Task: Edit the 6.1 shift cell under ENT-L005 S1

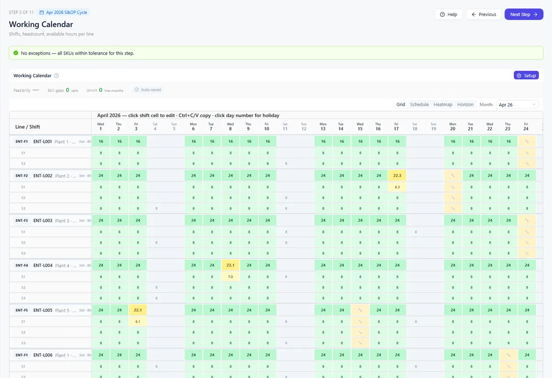Action: click(138, 322)
